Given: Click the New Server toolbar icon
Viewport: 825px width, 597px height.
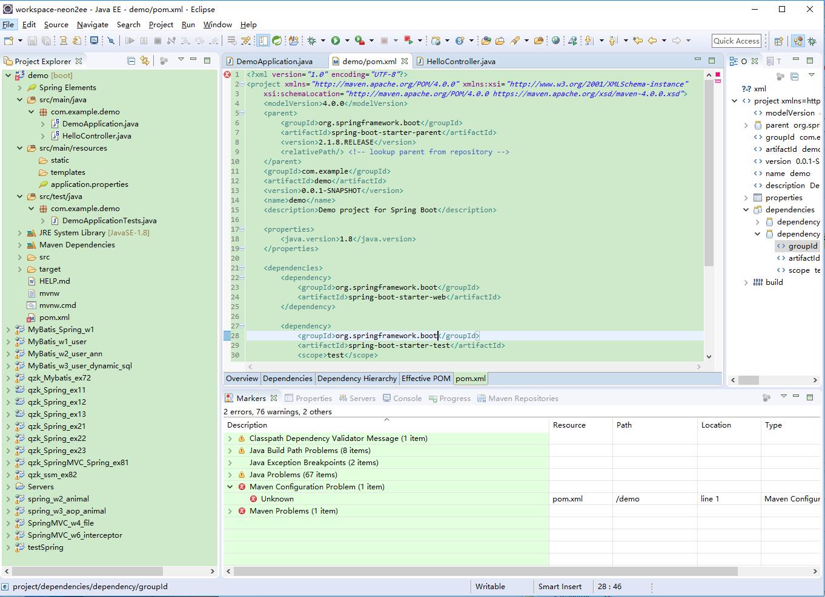Looking at the screenshot, I should pyautogui.click(x=436, y=41).
